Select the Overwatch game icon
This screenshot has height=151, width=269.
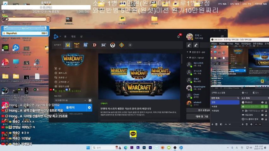pyautogui.click(x=112, y=45)
